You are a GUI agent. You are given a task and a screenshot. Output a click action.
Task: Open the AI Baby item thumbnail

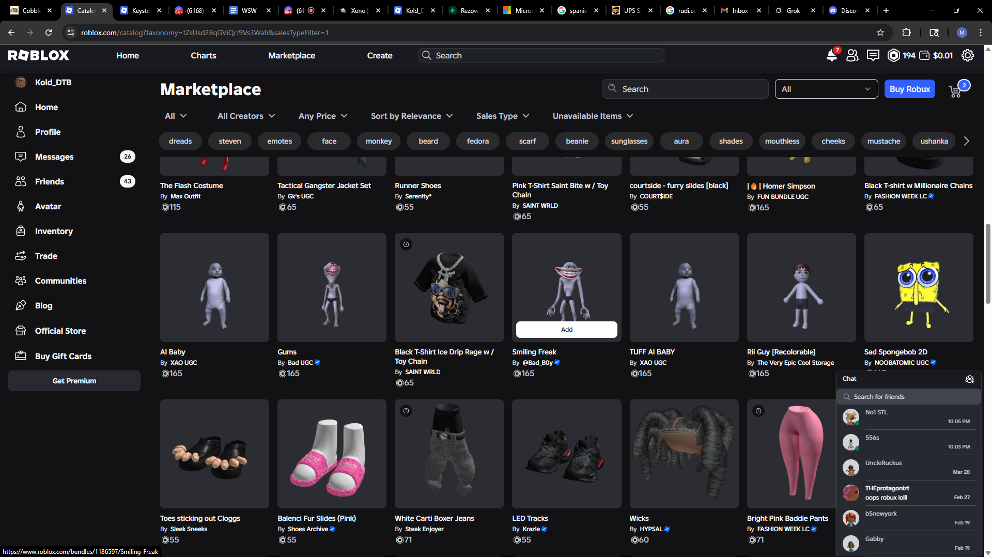click(x=214, y=287)
